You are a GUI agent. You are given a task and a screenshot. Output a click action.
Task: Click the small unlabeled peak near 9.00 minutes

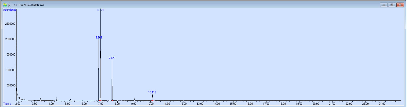coord(134,99)
